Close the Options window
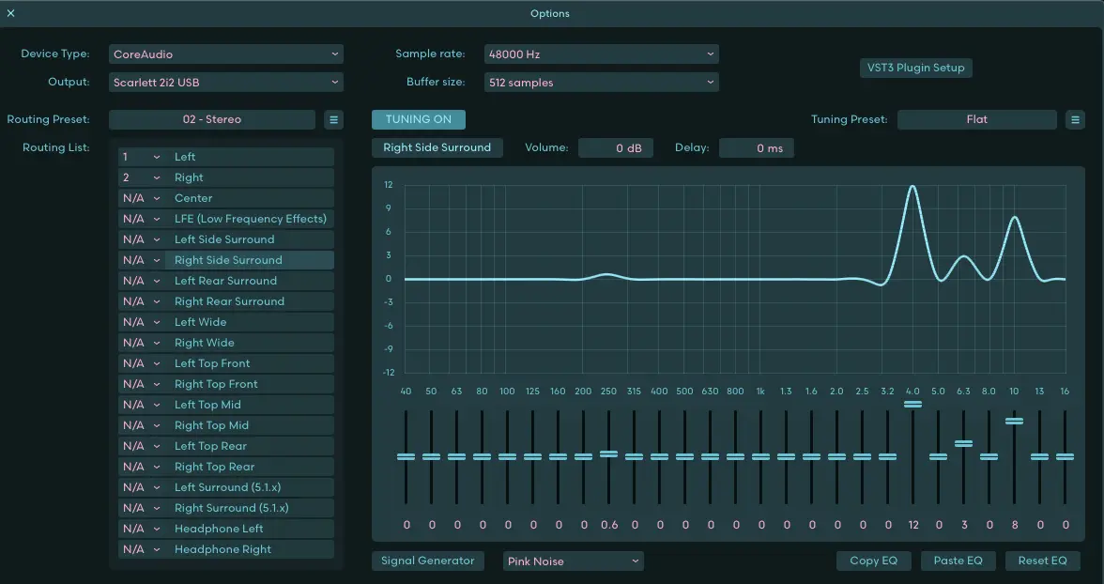 pos(11,13)
